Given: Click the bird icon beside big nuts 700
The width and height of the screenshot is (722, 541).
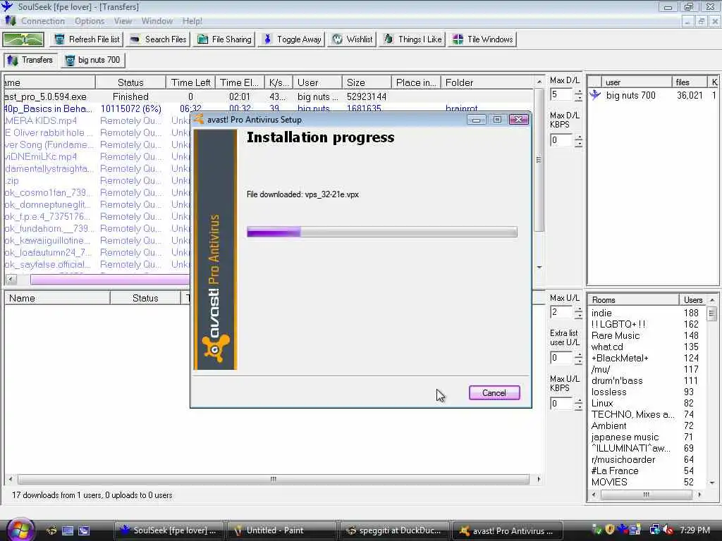Looking at the screenshot, I should tap(595, 95).
